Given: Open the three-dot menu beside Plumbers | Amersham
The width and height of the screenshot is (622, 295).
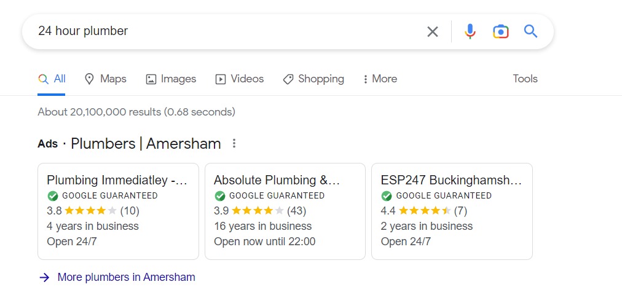Looking at the screenshot, I should [x=234, y=144].
